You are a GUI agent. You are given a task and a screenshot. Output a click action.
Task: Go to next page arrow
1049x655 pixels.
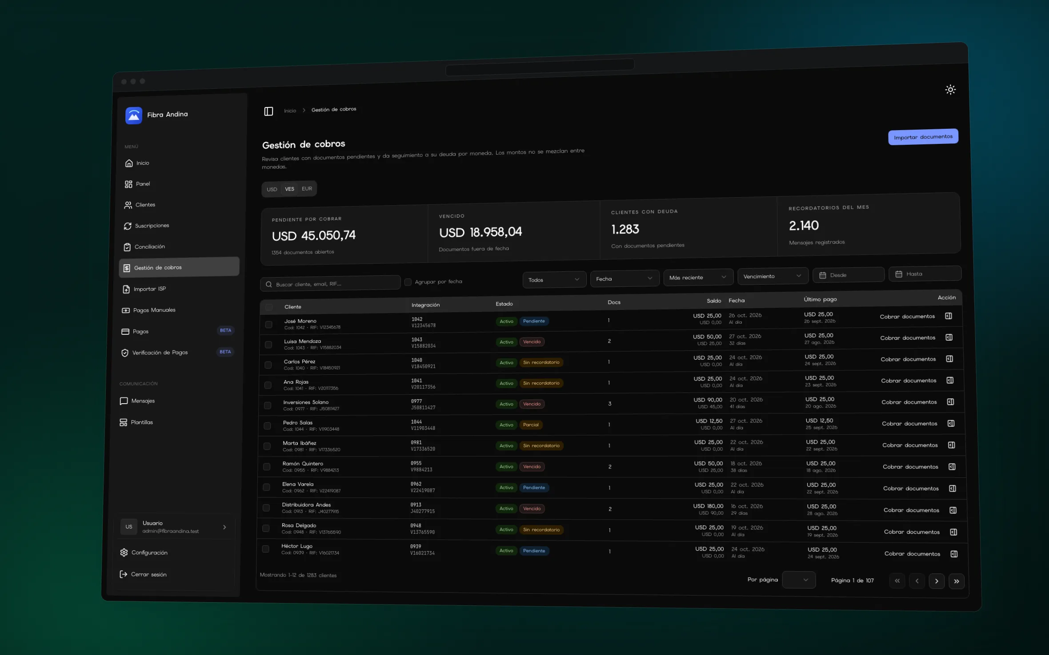(x=937, y=581)
